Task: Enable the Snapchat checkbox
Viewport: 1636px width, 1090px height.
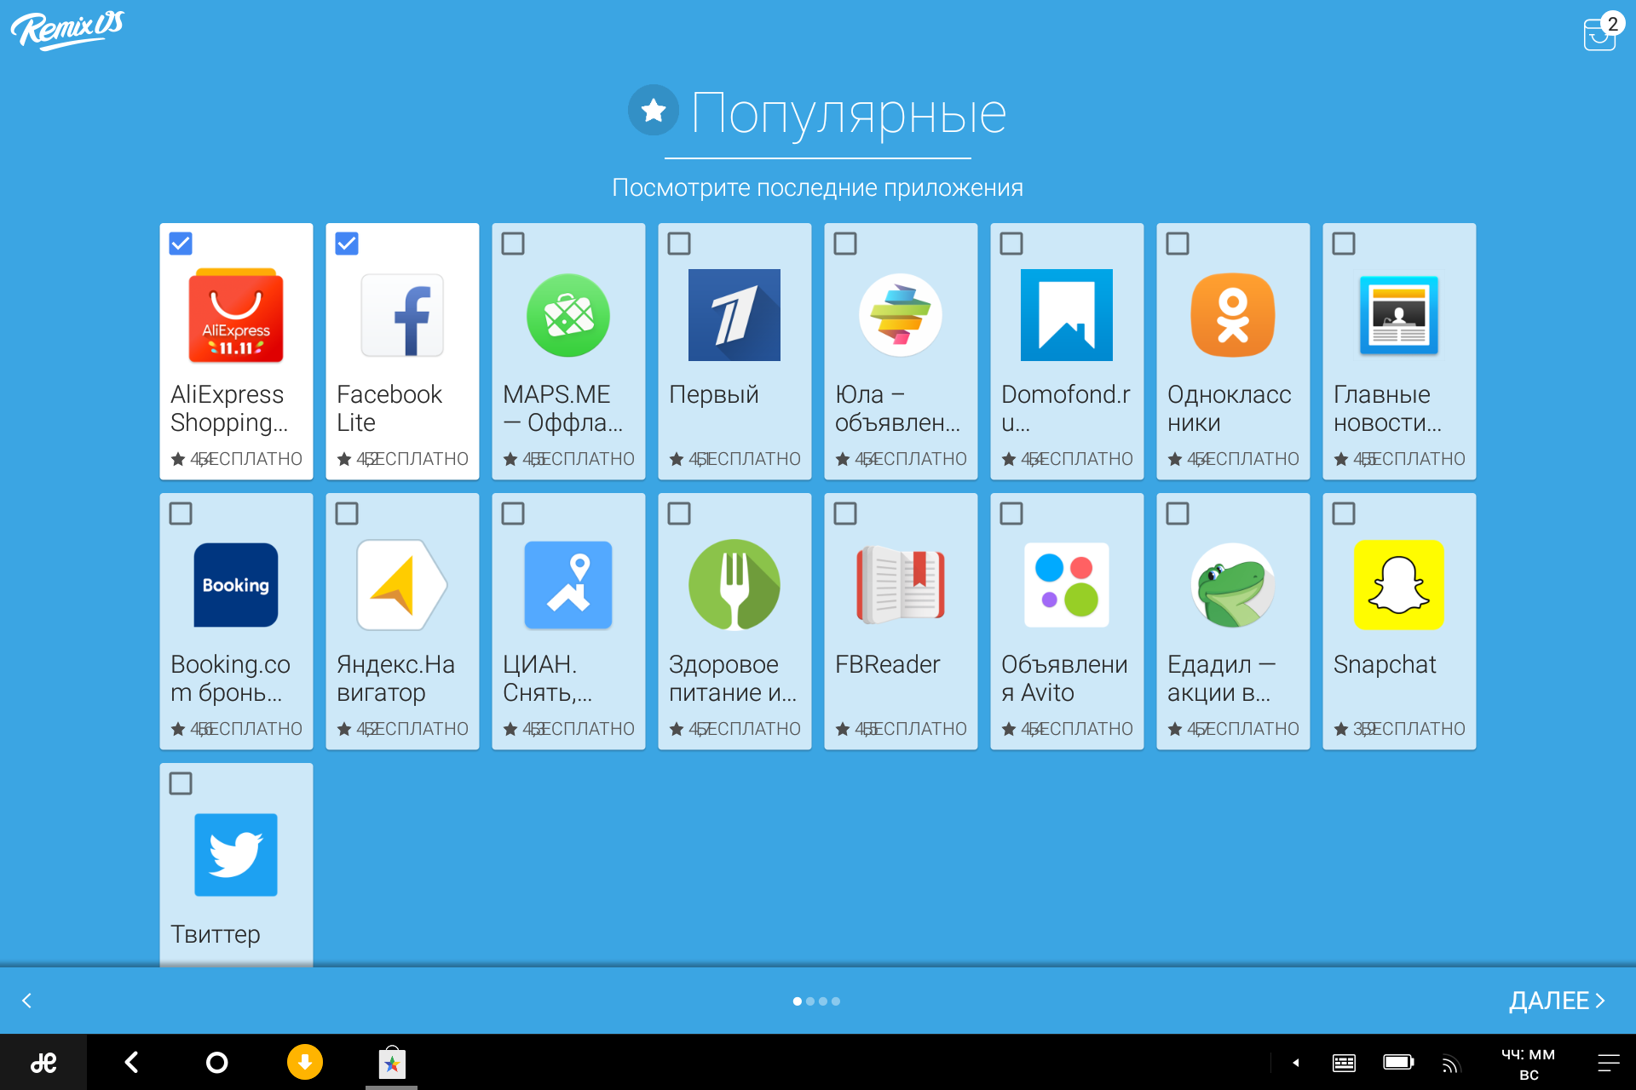Action: 1344,513
